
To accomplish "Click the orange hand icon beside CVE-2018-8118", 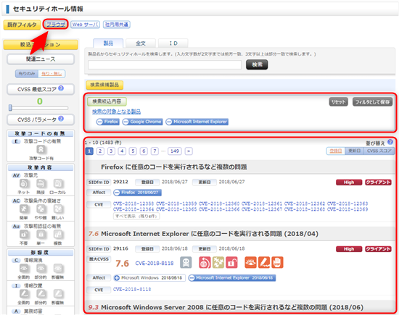I will 277,262.
